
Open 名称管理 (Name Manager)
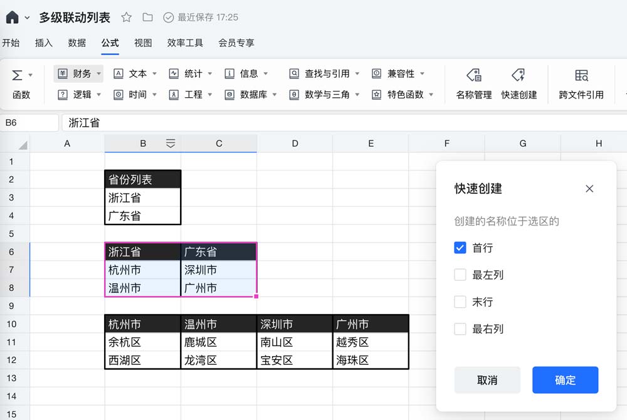pos(474,83)
